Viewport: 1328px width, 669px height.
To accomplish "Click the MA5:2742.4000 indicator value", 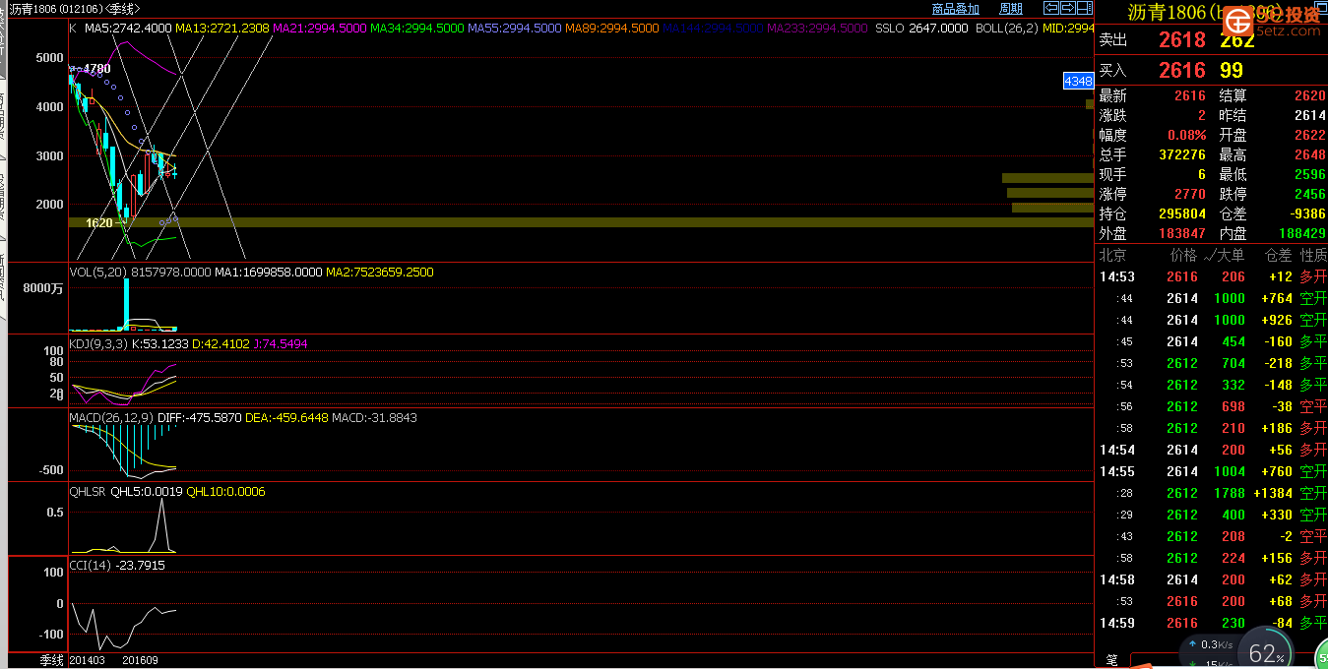I will [128, 29].
